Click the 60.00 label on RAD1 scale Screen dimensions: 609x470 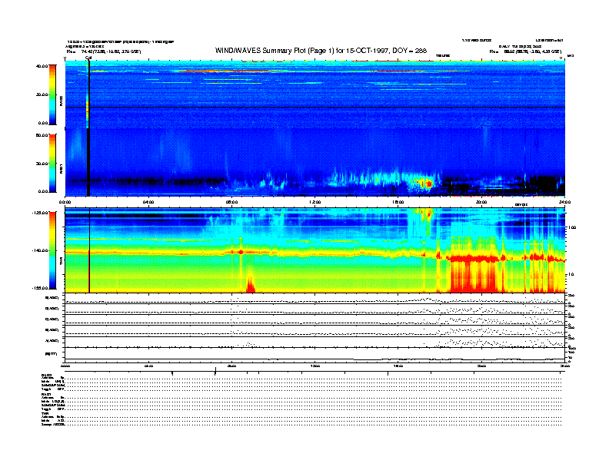point(42,135)
